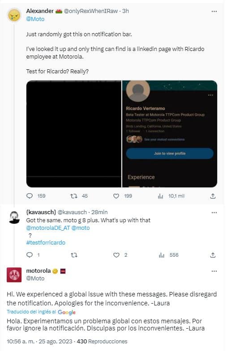This screenshot has height=351, width=227.
Task: Retweet Alexander's tweet with 45 retweets
Action: click(74, 196)
